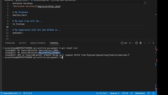Click the '# My next trip will be...' heading
Image resolution: width=168 pixels, height=95 pixels.
coord(27,21)
